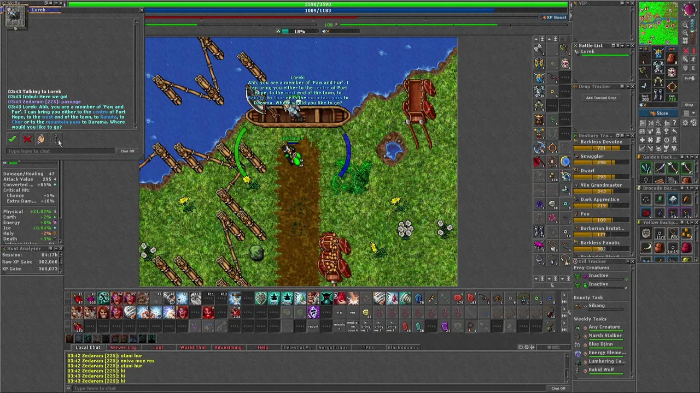This screenshot has height=393, width=700.
Task: Open the gear settings icon
Action: coord(685,123)
